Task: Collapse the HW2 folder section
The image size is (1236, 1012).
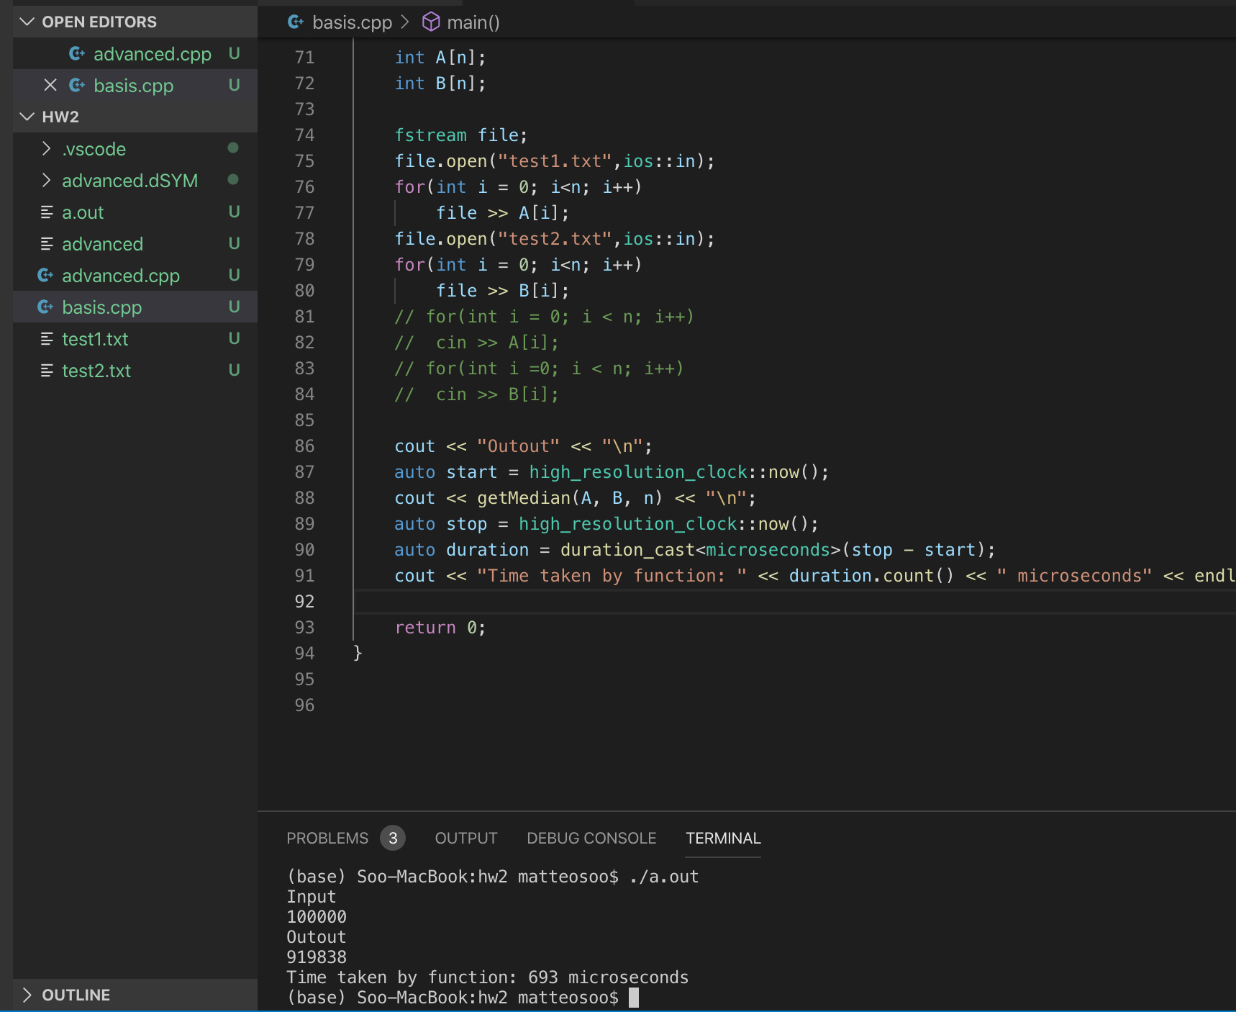Action: point(27,117)
